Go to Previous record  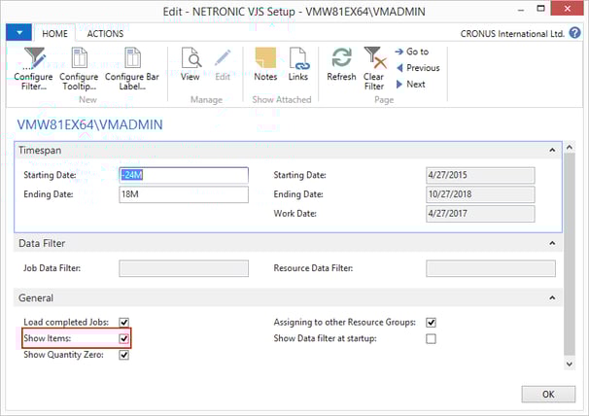tap(418, 68)
